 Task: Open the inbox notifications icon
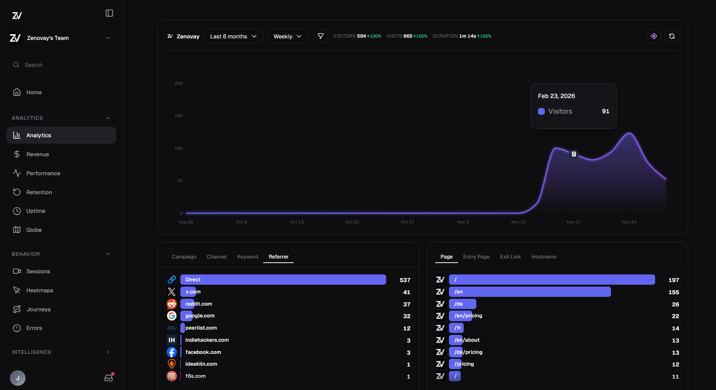click(x=109, y=378)
